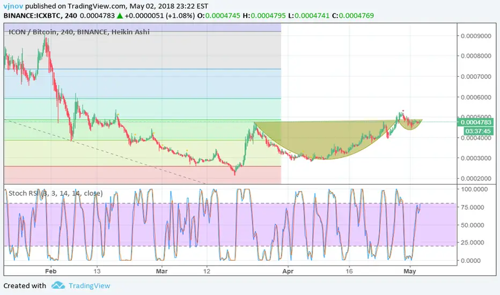The image size is (500, 295).
Task: Click the 100.0000 Stoch RSI axis label
Action: coord(474,189)
